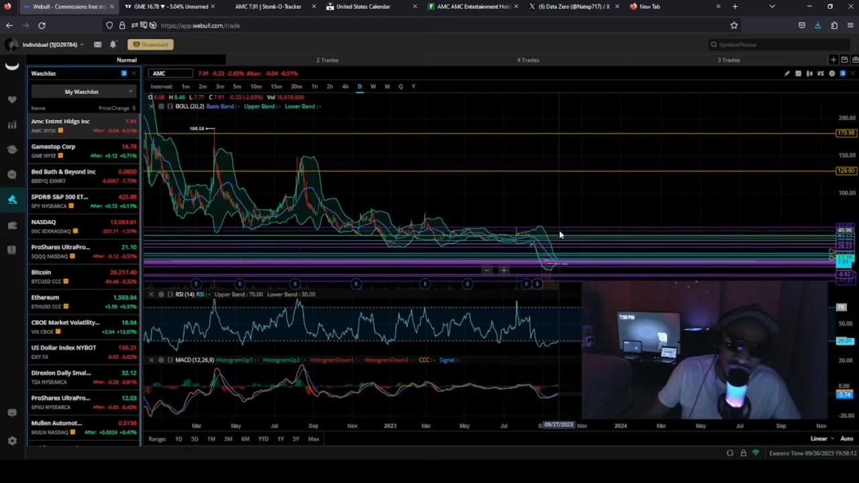The image size is (859, 483).
Task: Open the VS compare symbol tool
Action: click(821, 73)
